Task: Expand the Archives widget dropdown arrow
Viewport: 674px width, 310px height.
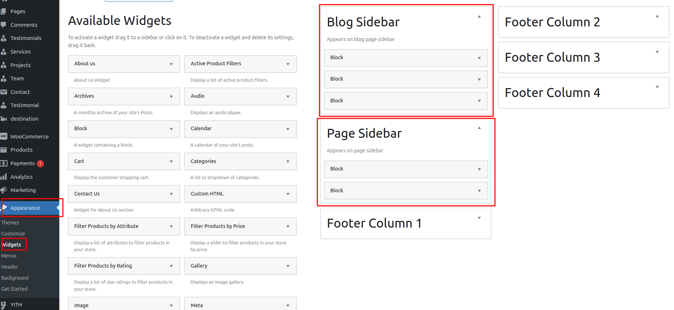Action: 171,97
